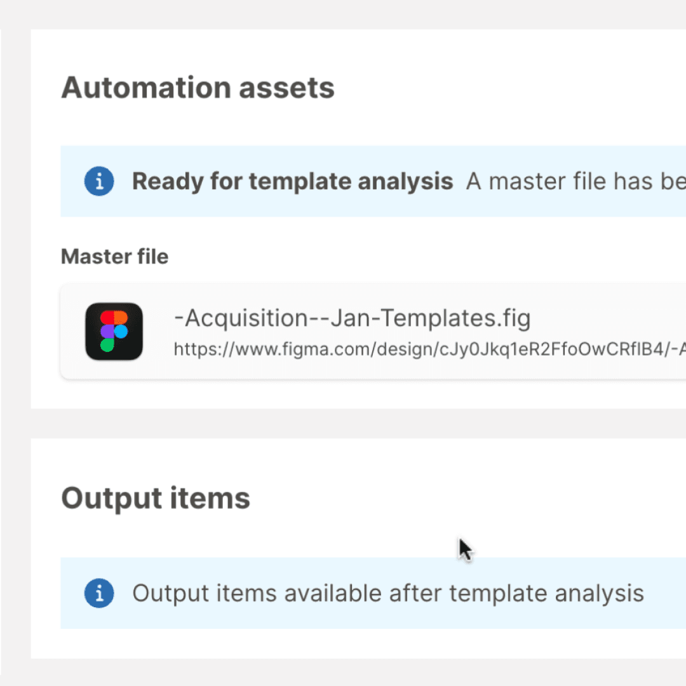
Task: Click the Master file section label
Action: pos(114,256)
